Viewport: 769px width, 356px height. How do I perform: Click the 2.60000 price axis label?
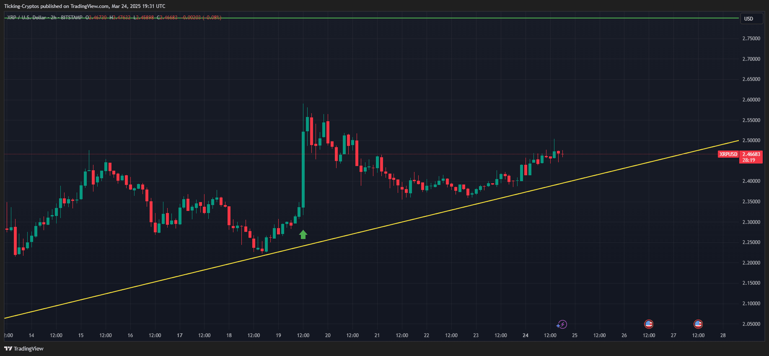[751, 100]
